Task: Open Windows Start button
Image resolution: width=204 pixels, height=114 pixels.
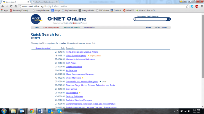Action: point(4,111)
